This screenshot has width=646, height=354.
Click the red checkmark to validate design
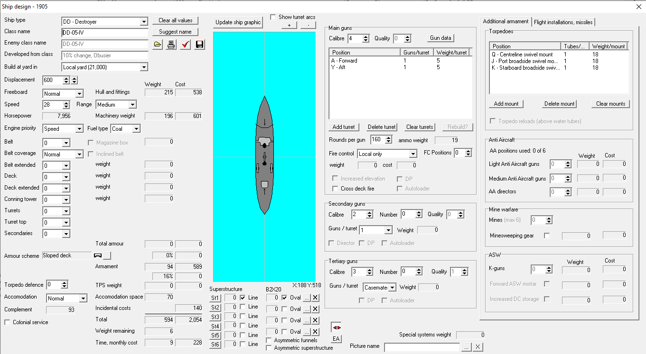tap(186, 45)
